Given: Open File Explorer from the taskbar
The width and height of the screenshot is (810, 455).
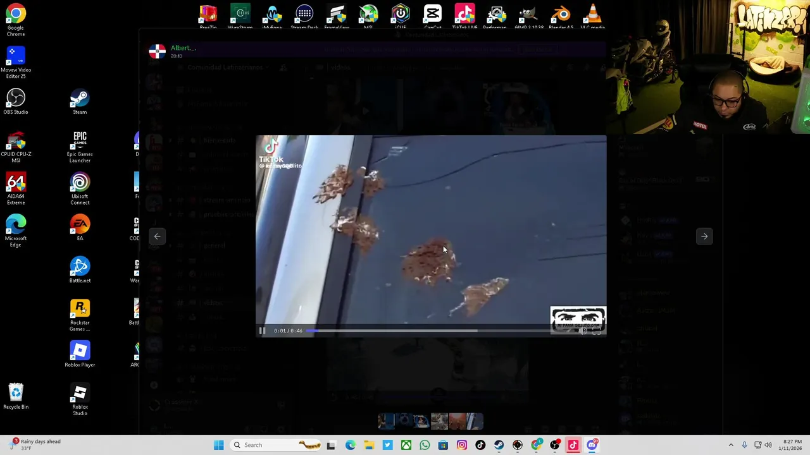Looking at the screenshot, I should coord(369,445).
